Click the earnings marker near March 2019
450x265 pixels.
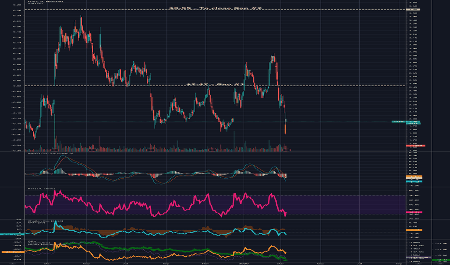pos(55,150)
